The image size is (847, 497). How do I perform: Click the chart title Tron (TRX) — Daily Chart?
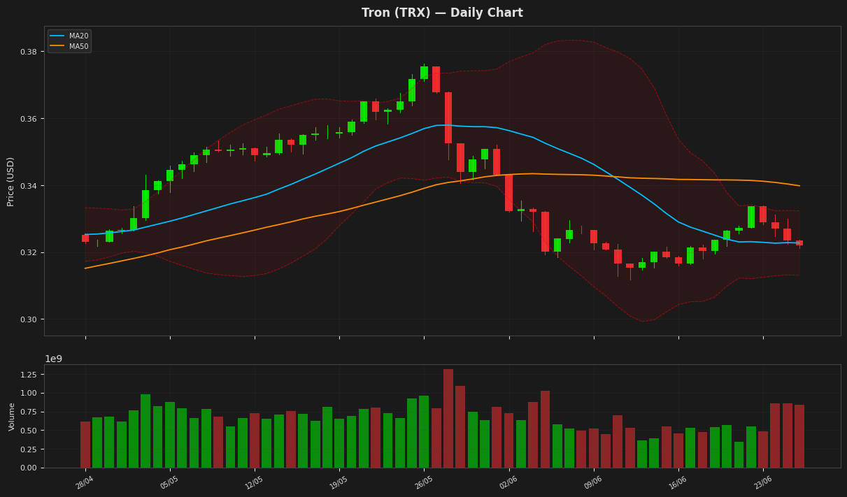(442, 13)
